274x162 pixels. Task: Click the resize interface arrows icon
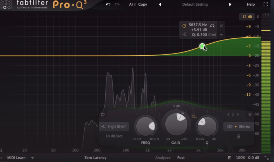point(267,158)
